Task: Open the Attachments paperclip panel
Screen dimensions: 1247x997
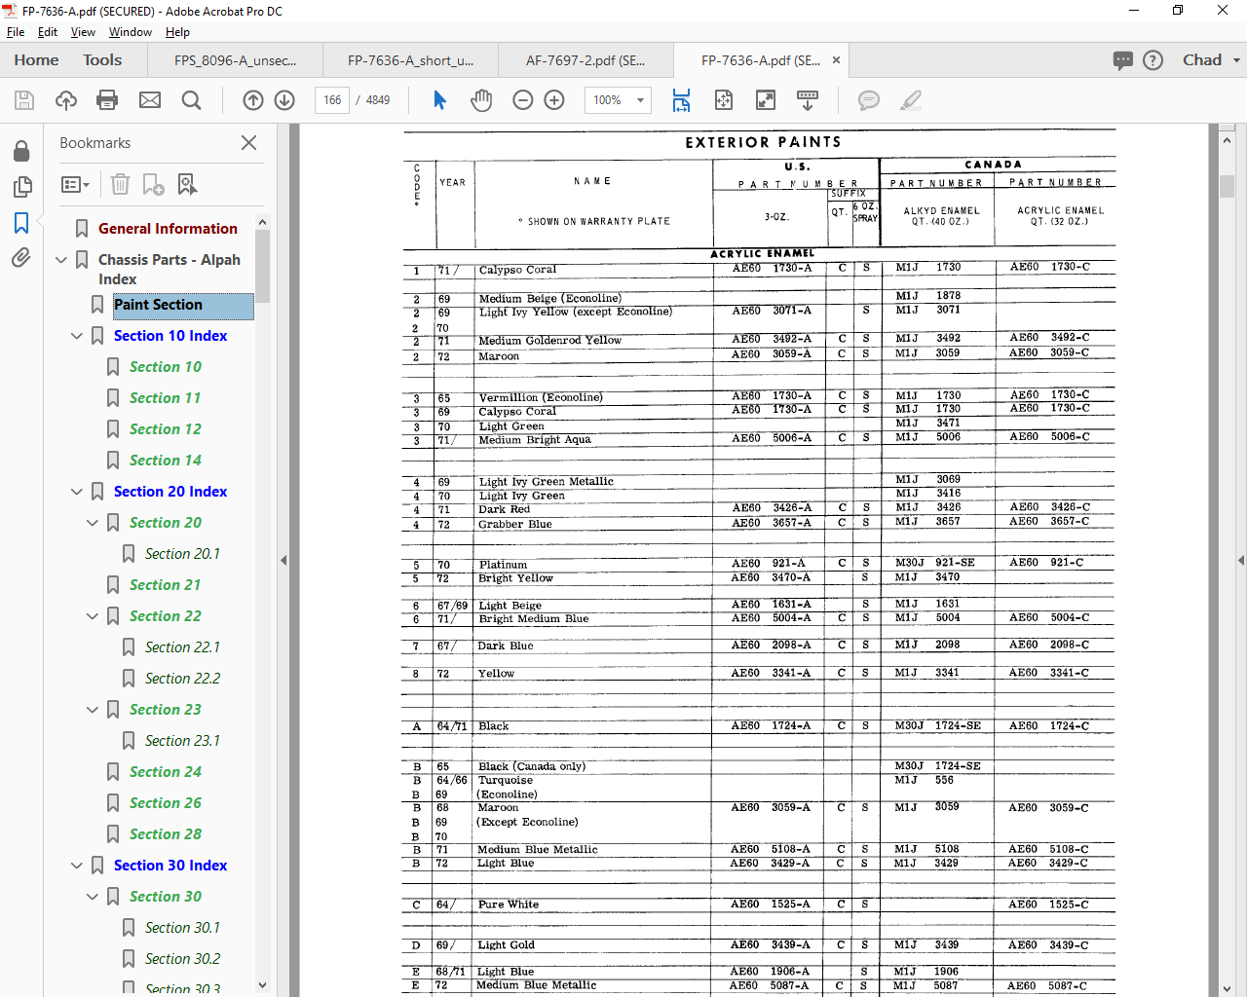Action: coord(20,258)
